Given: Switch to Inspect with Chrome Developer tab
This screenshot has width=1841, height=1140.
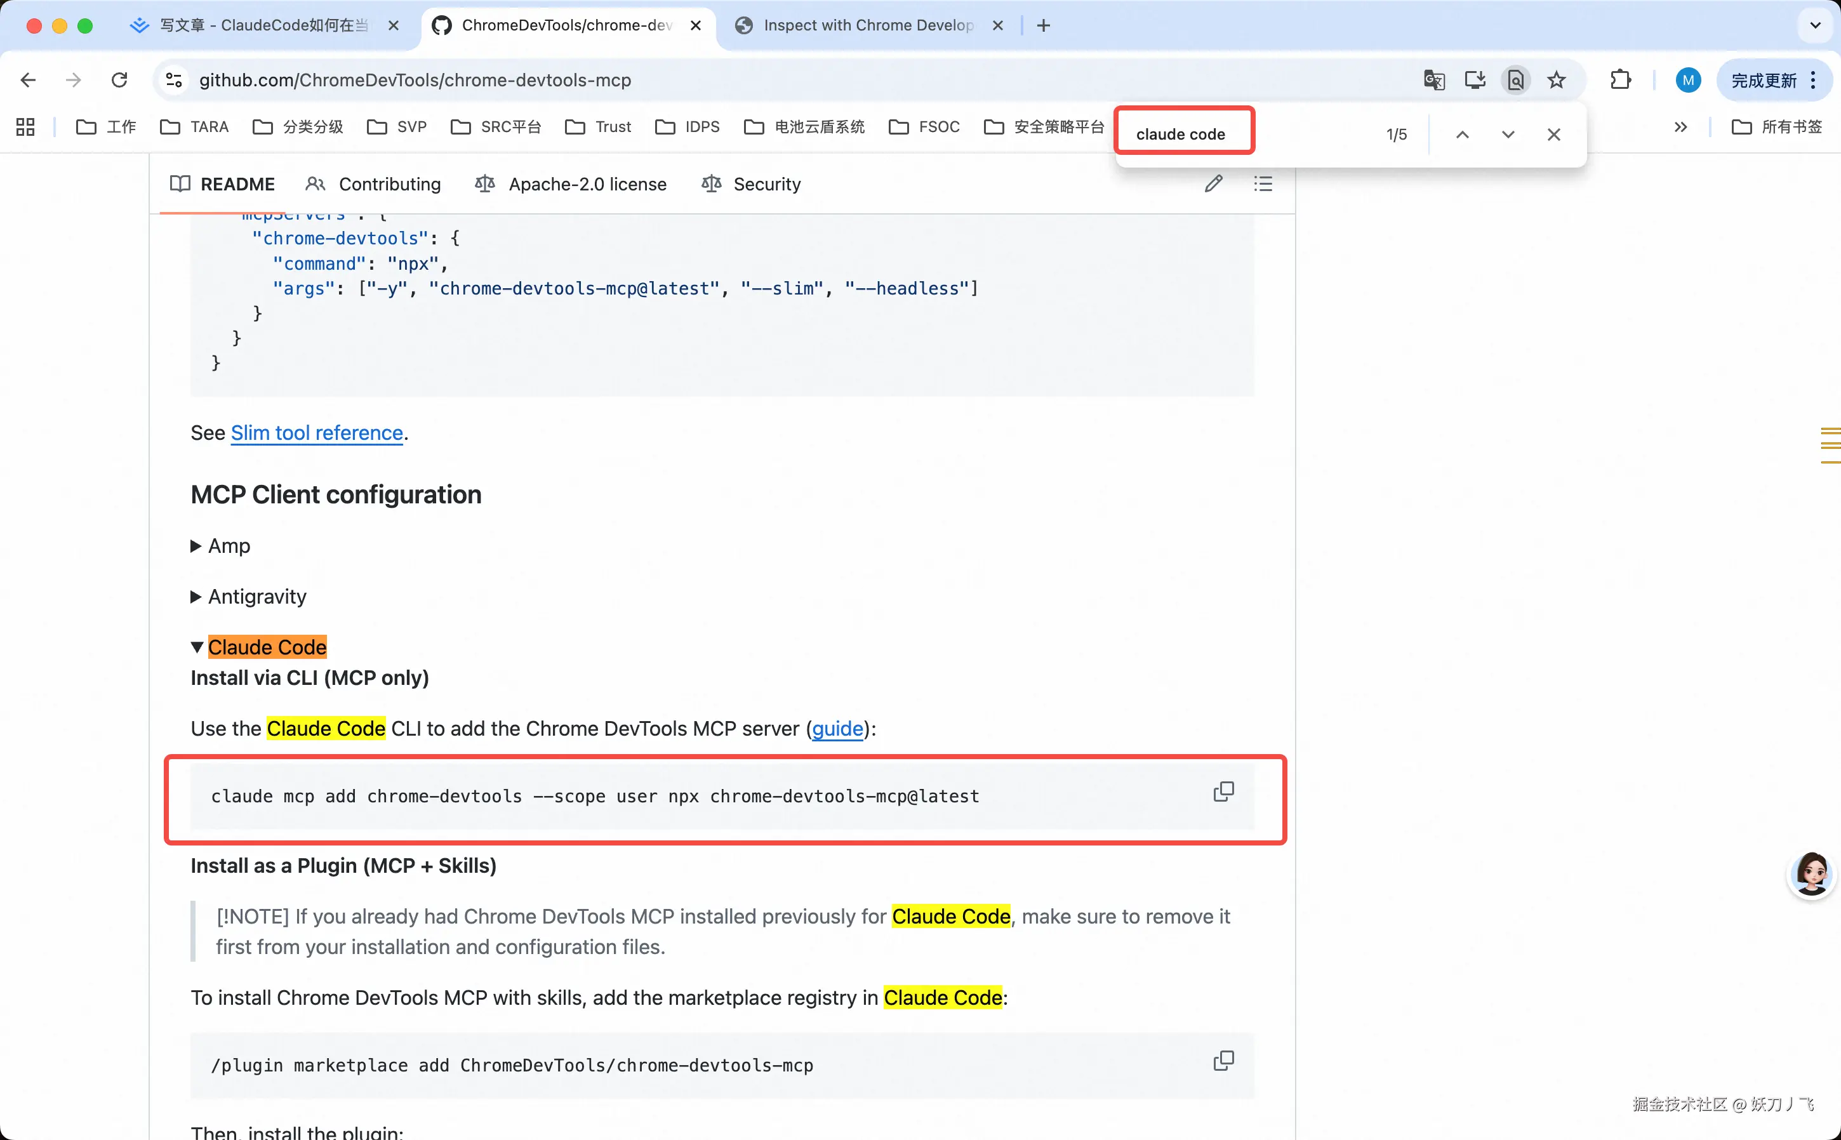Looking at the screenshot, I should [867, 25].
